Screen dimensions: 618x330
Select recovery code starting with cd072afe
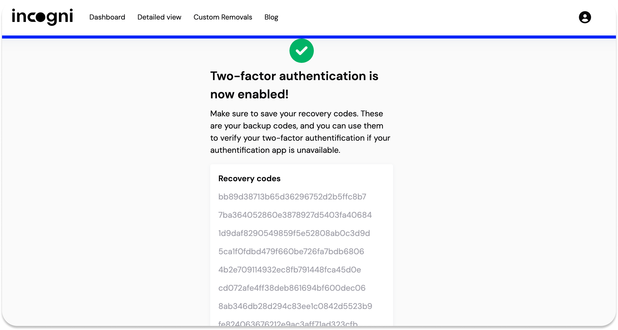292,288
